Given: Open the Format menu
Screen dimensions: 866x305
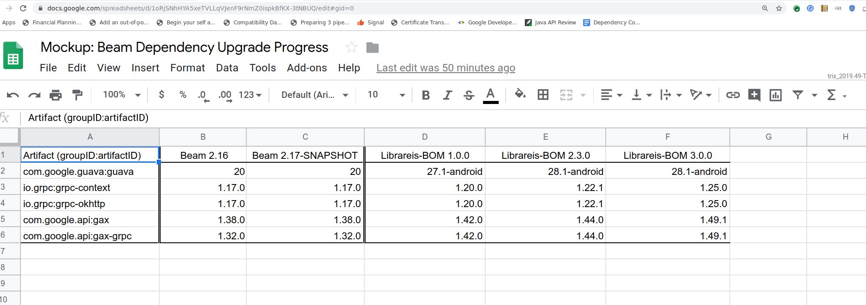Looking at the screenshot, I should (x=188, y=68).
